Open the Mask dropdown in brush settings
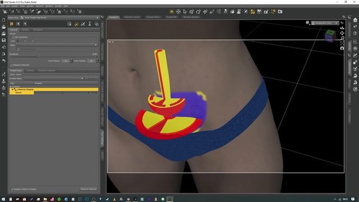This screenshot has width=359, height=202. 57,45
